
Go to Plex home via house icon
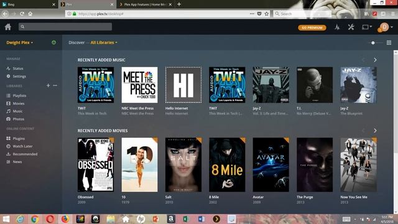tap(8, 27)
